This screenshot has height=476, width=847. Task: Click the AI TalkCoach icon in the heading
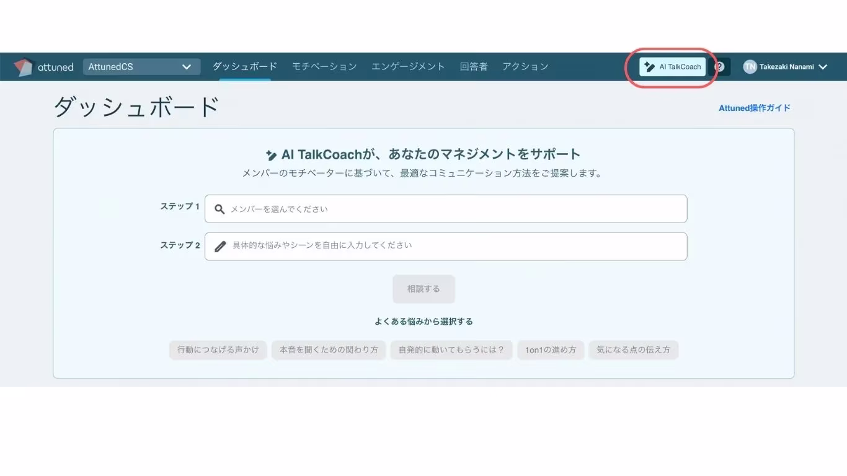[273, 153]
